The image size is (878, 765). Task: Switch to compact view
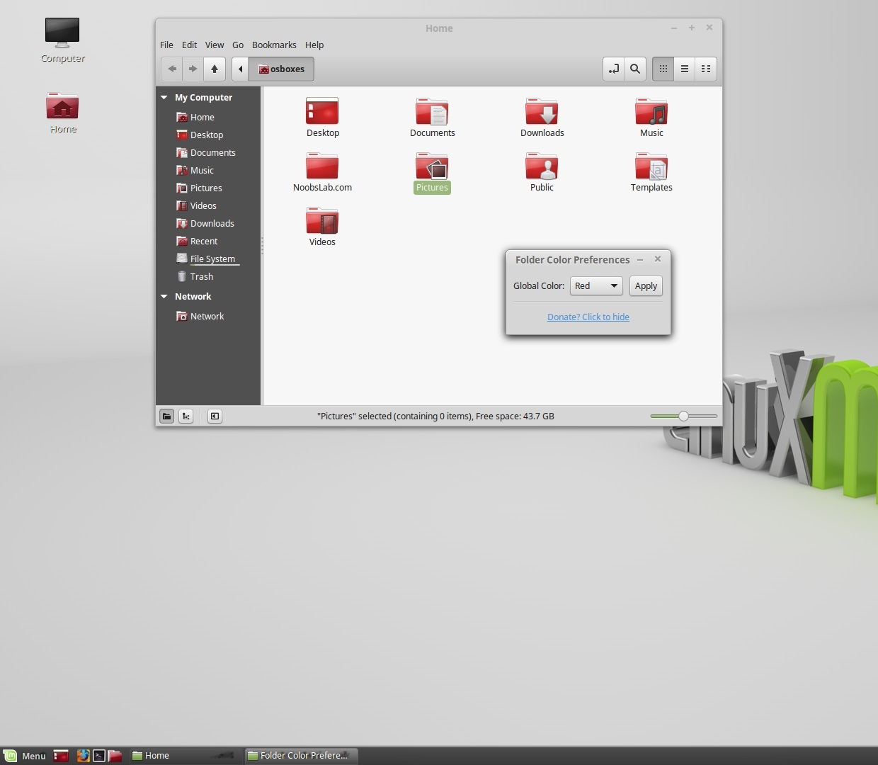(x=706, y=69)
